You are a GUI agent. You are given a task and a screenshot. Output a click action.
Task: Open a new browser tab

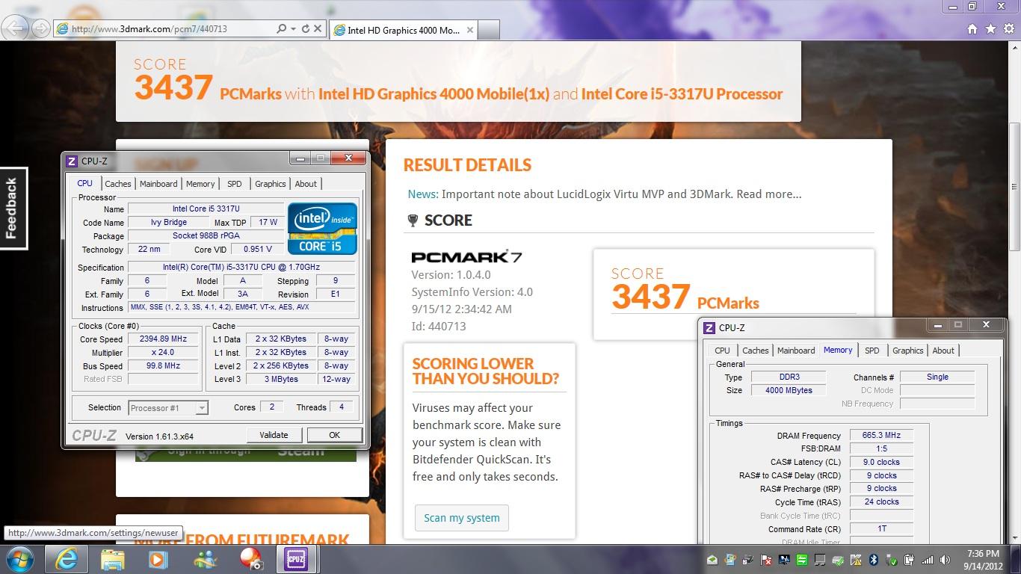(488, 30)
